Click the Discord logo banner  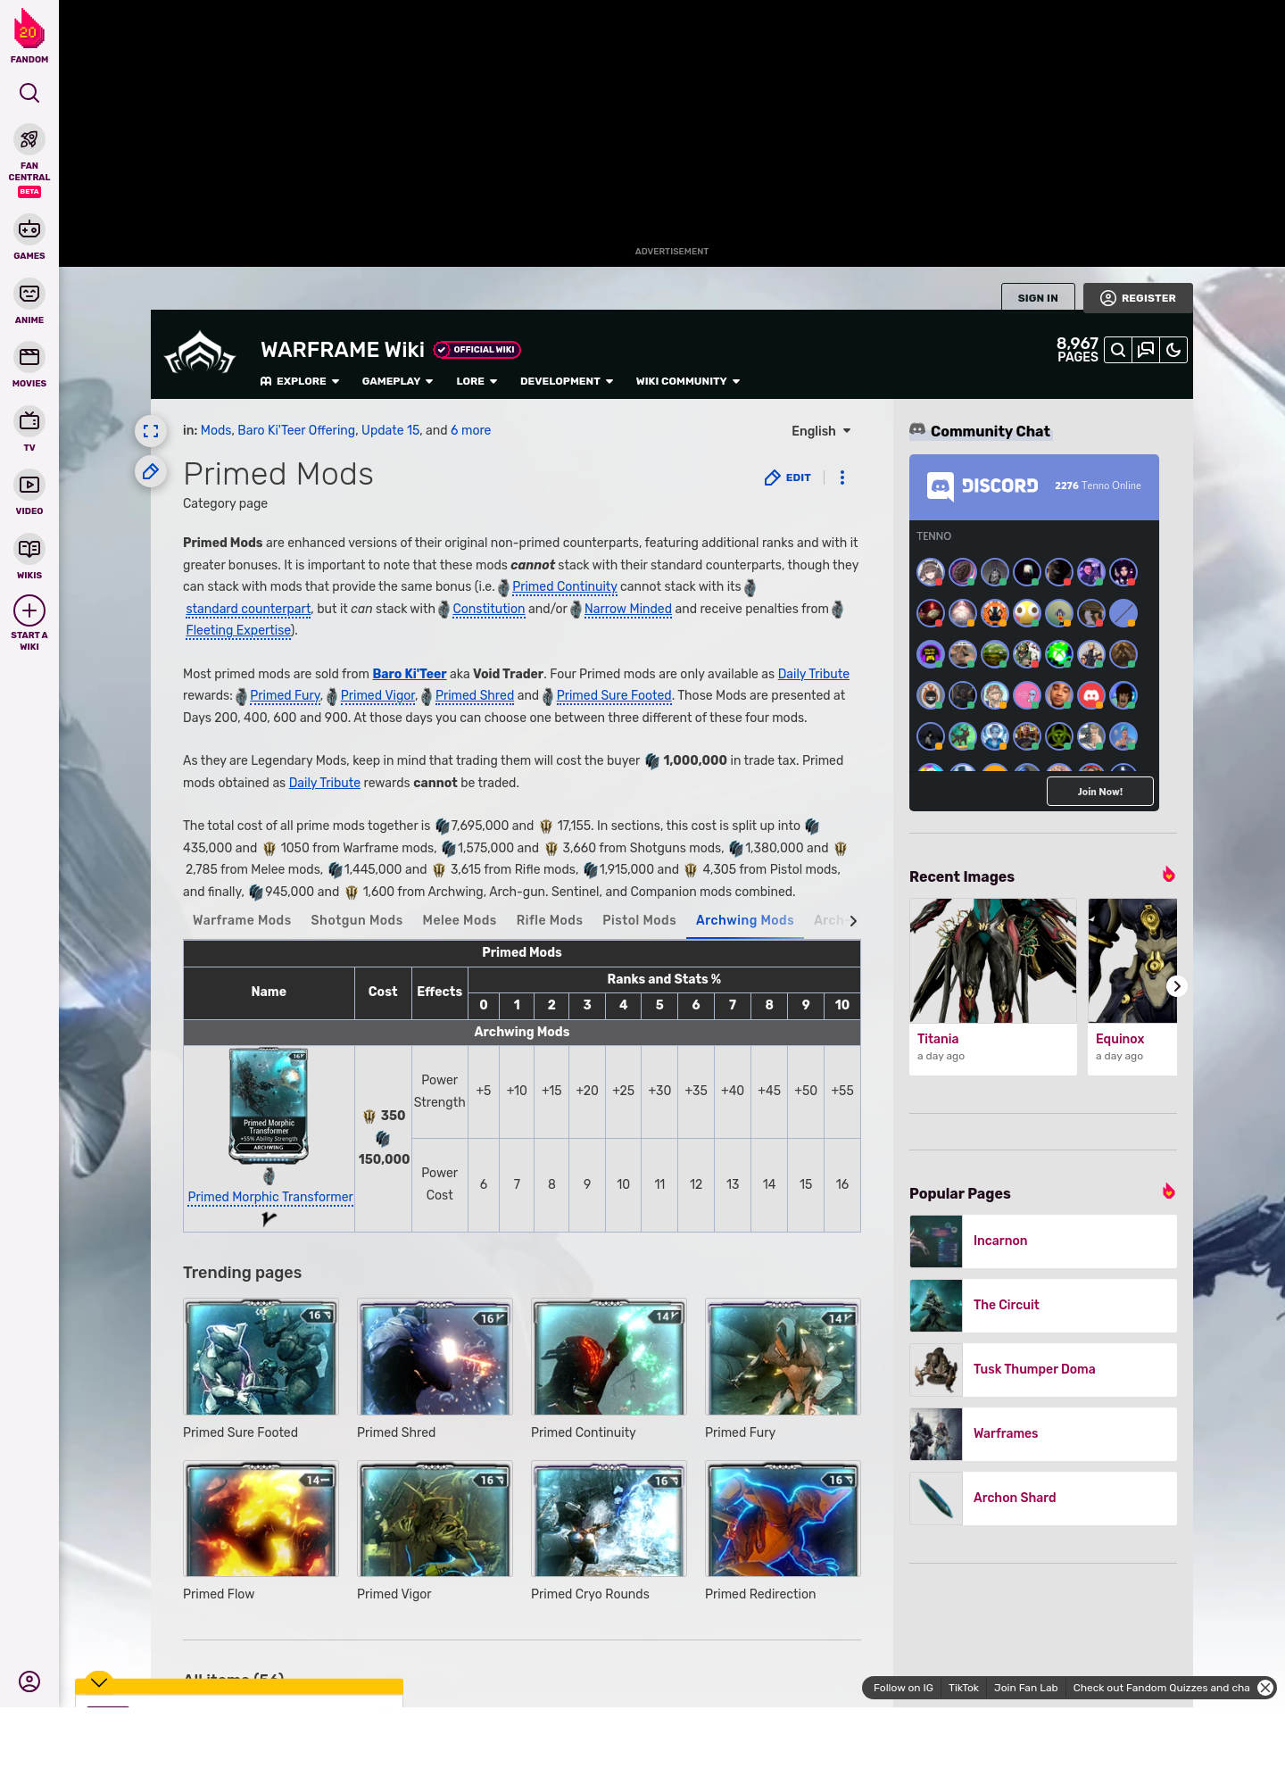coord(982,486)
